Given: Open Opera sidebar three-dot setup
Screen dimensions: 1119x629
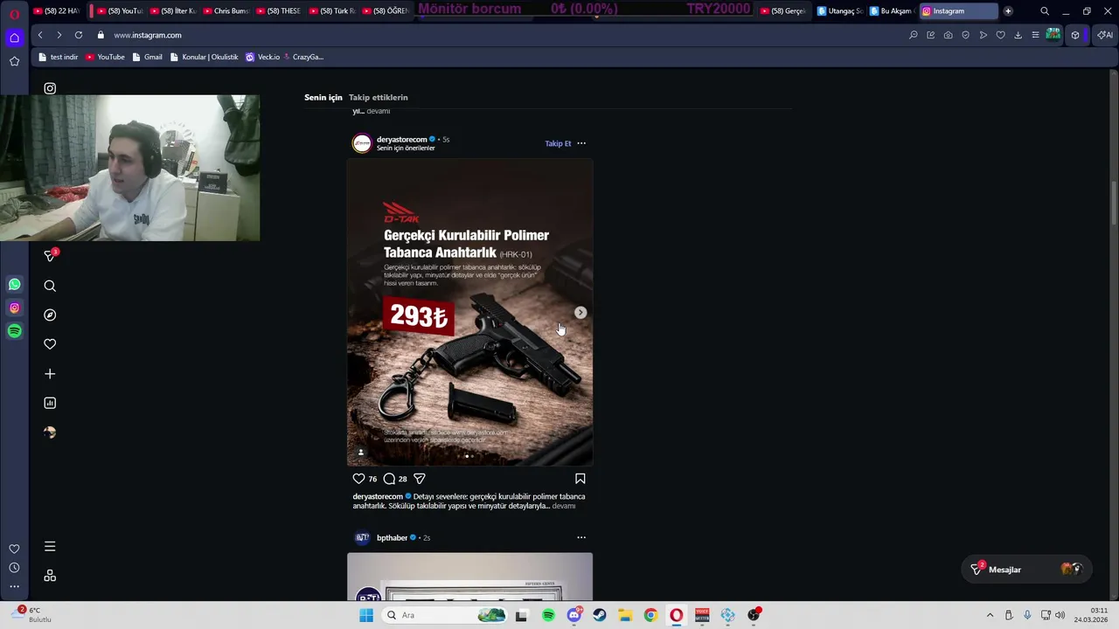Looking at the screenshot, I should [14, 587].
